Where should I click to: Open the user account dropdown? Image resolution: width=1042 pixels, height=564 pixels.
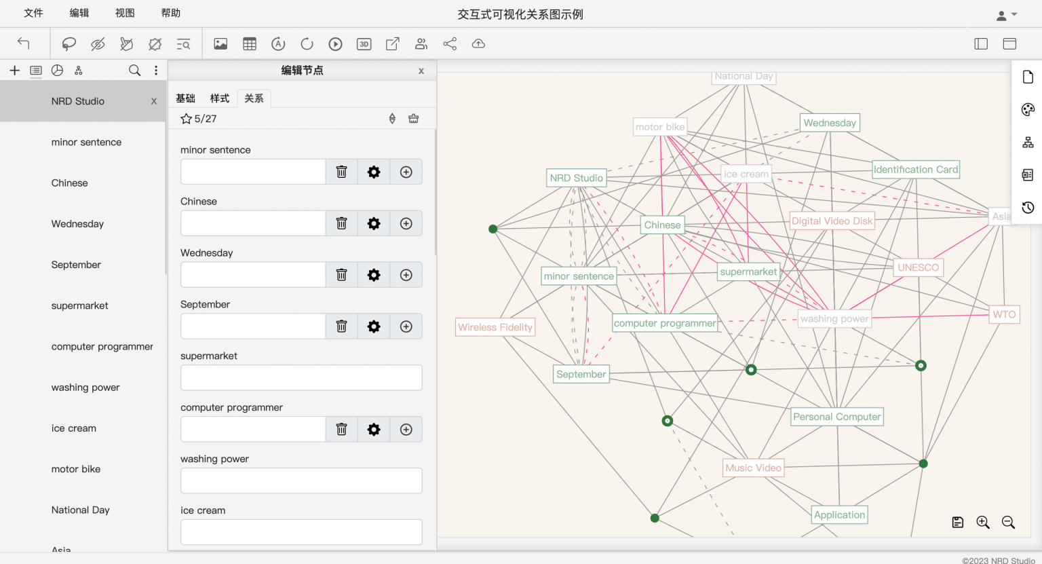coord(1006,15)
